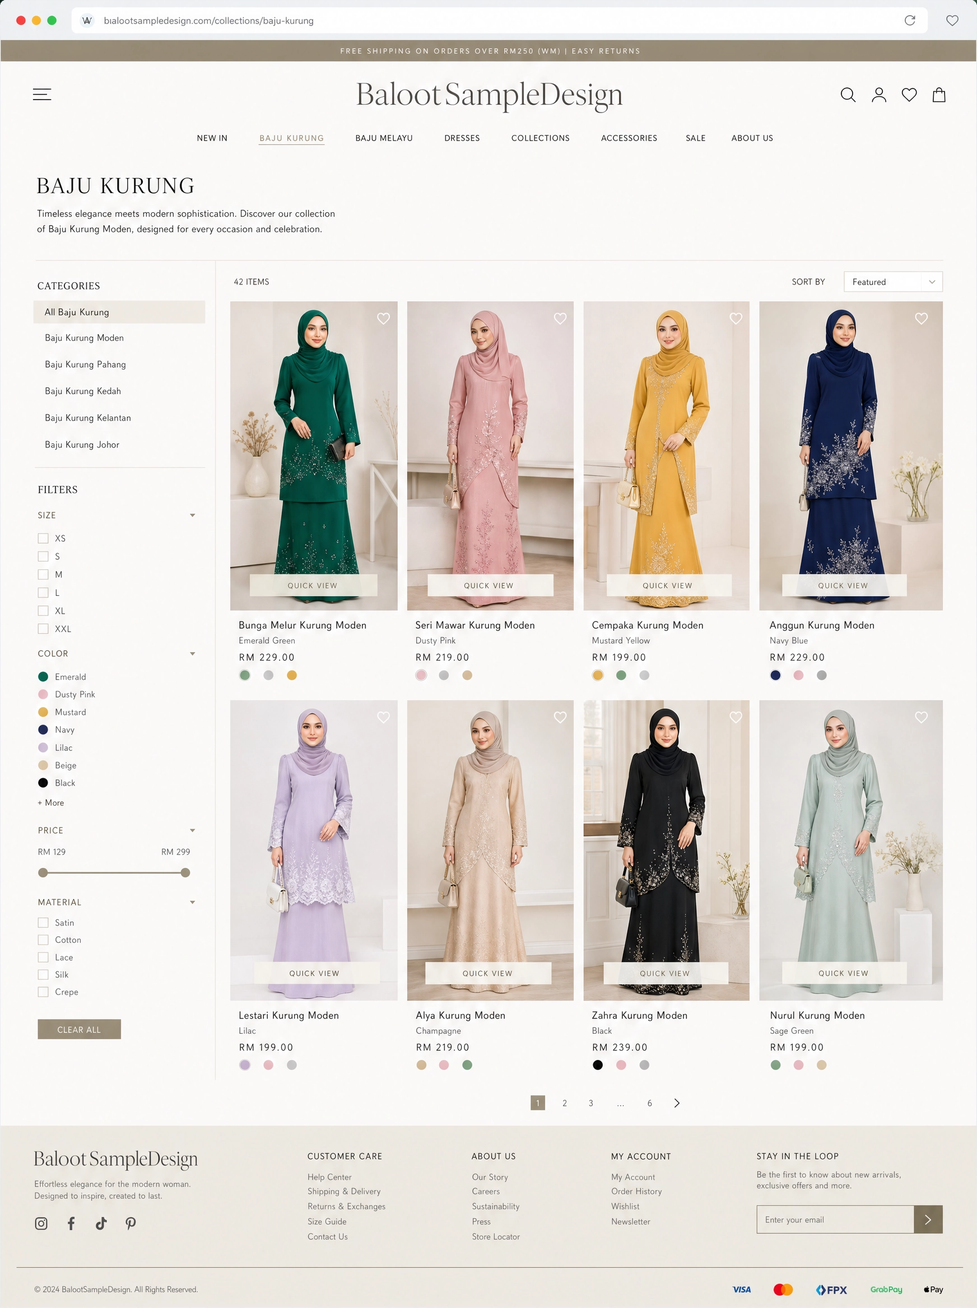Check the XS size filter

tap(43, 539)
